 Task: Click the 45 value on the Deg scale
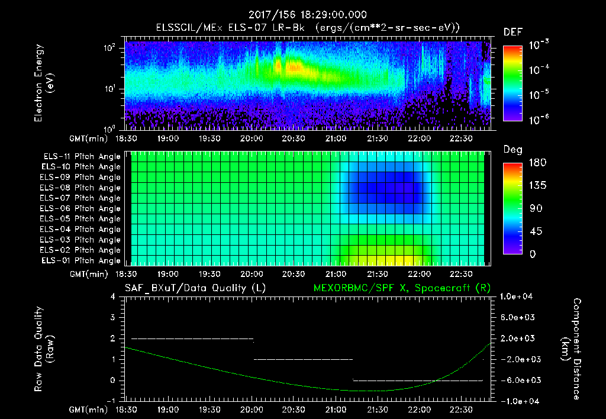tap(535, 231)
